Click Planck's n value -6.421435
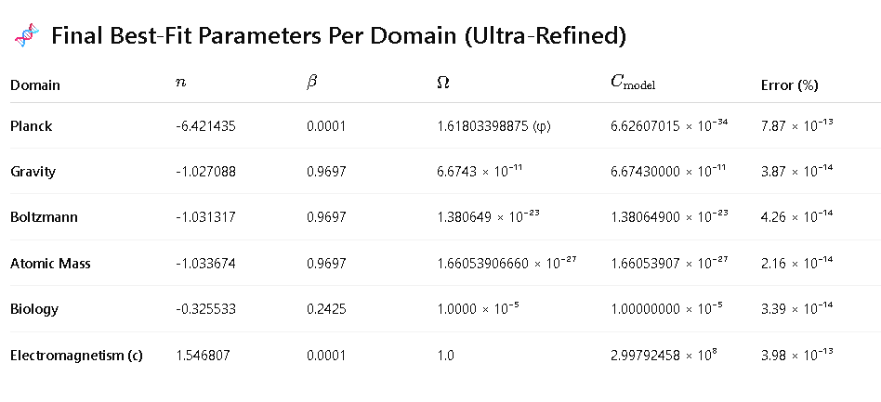 tap(205, 125)
